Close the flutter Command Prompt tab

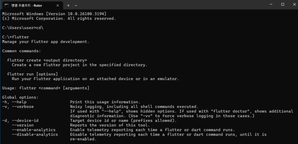(58, 6)
